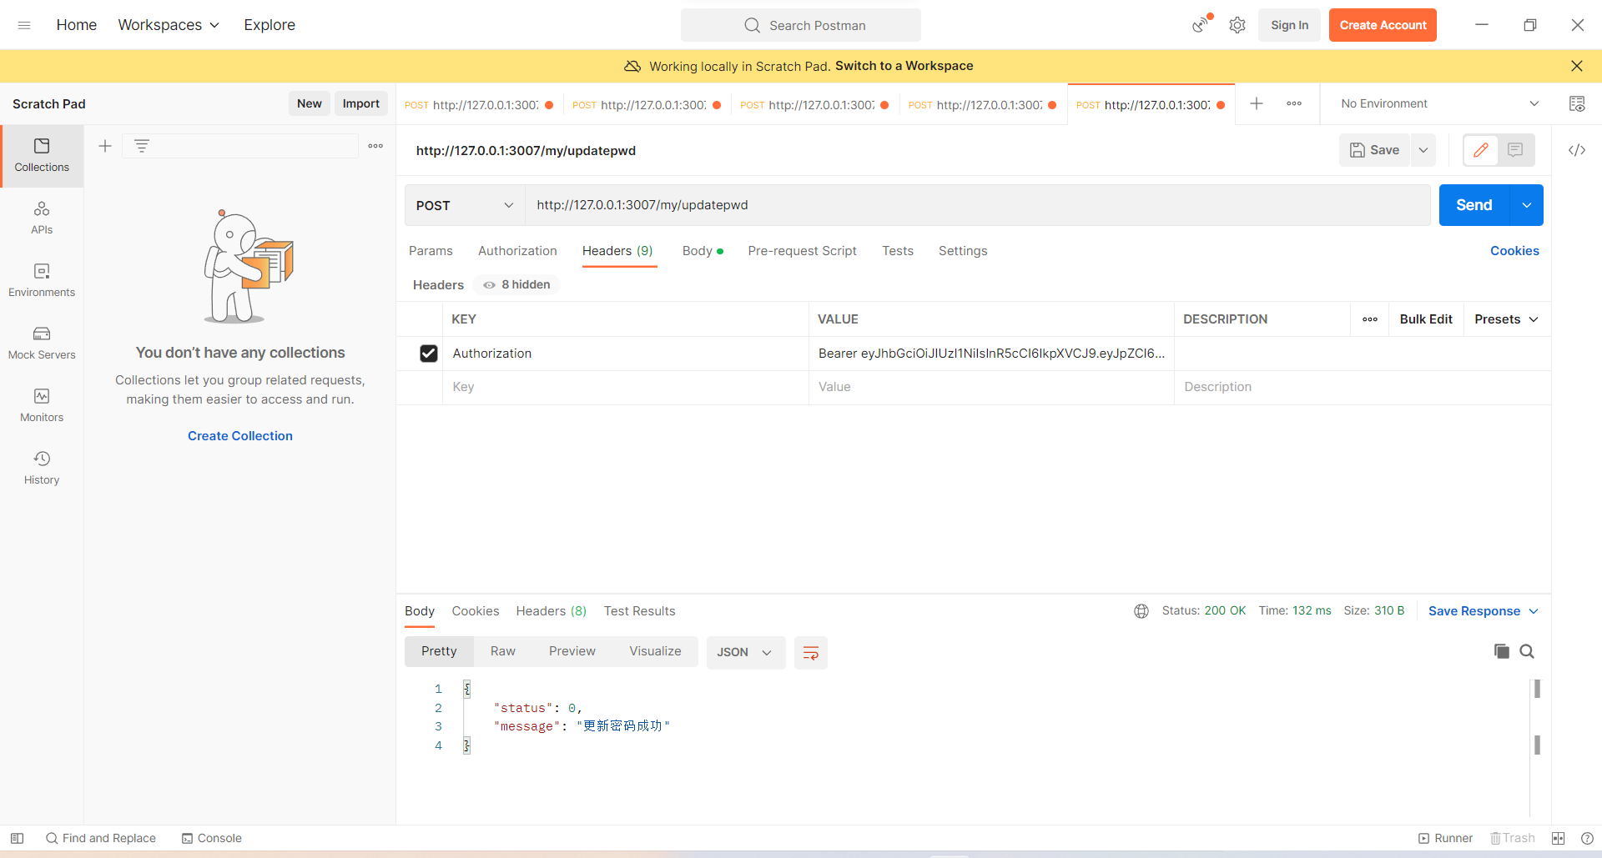Viewport: 1602px width, 858px height.
Task: Open the settings gear icon
Action: [1237, 25]
